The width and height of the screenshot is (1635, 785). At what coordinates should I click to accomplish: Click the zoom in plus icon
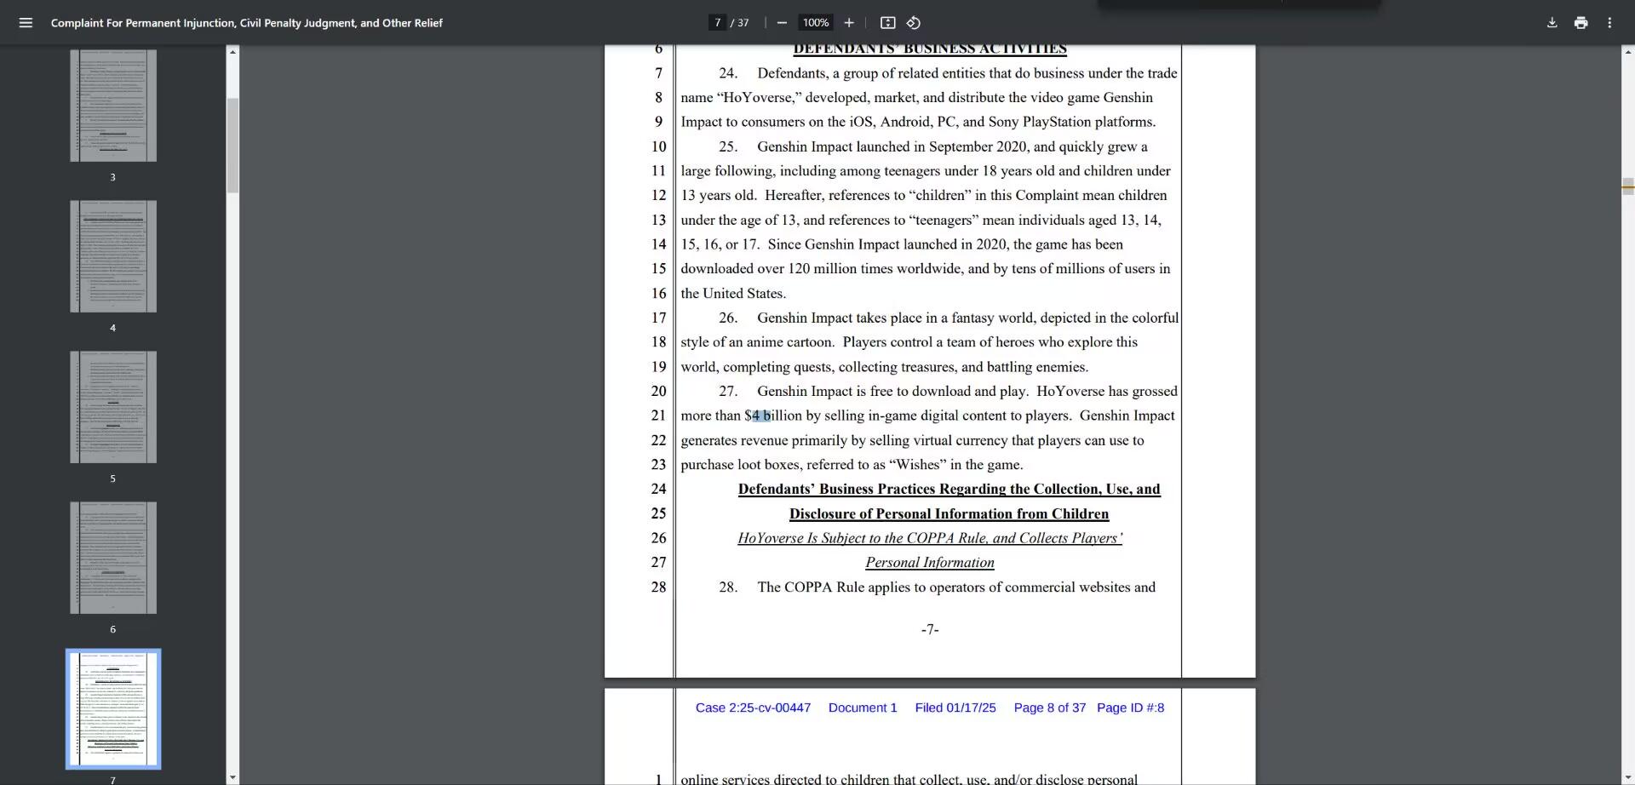tap(848, 23)
